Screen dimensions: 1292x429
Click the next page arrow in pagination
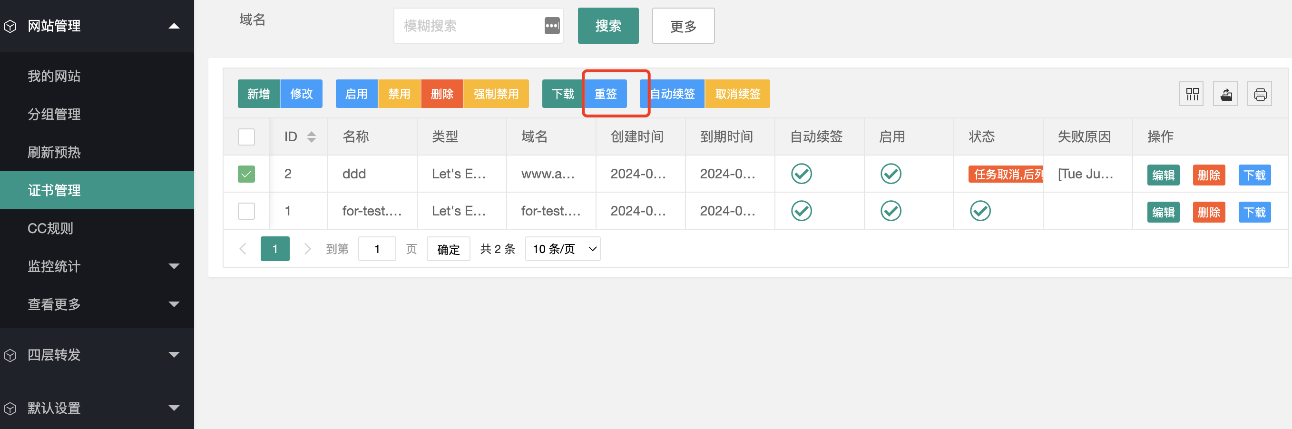pyautogui.click(x=307, y=249)
